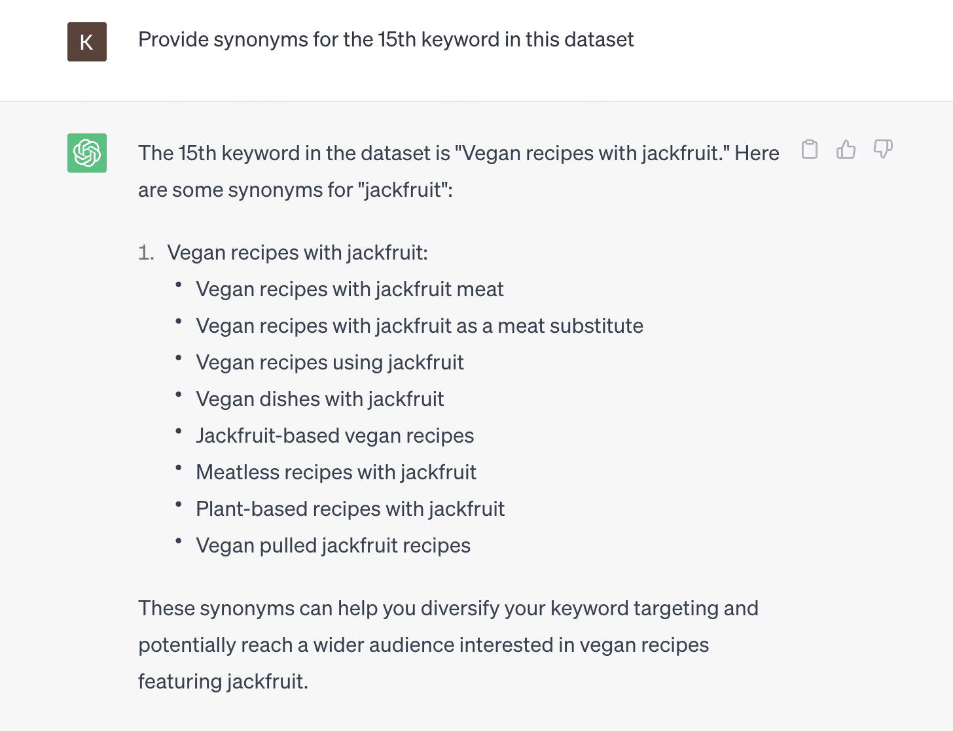The image size is (953, 731).
Task: Click the "jackfruit as a meat substitute" bullet
Action: click(x=419, y=326)
